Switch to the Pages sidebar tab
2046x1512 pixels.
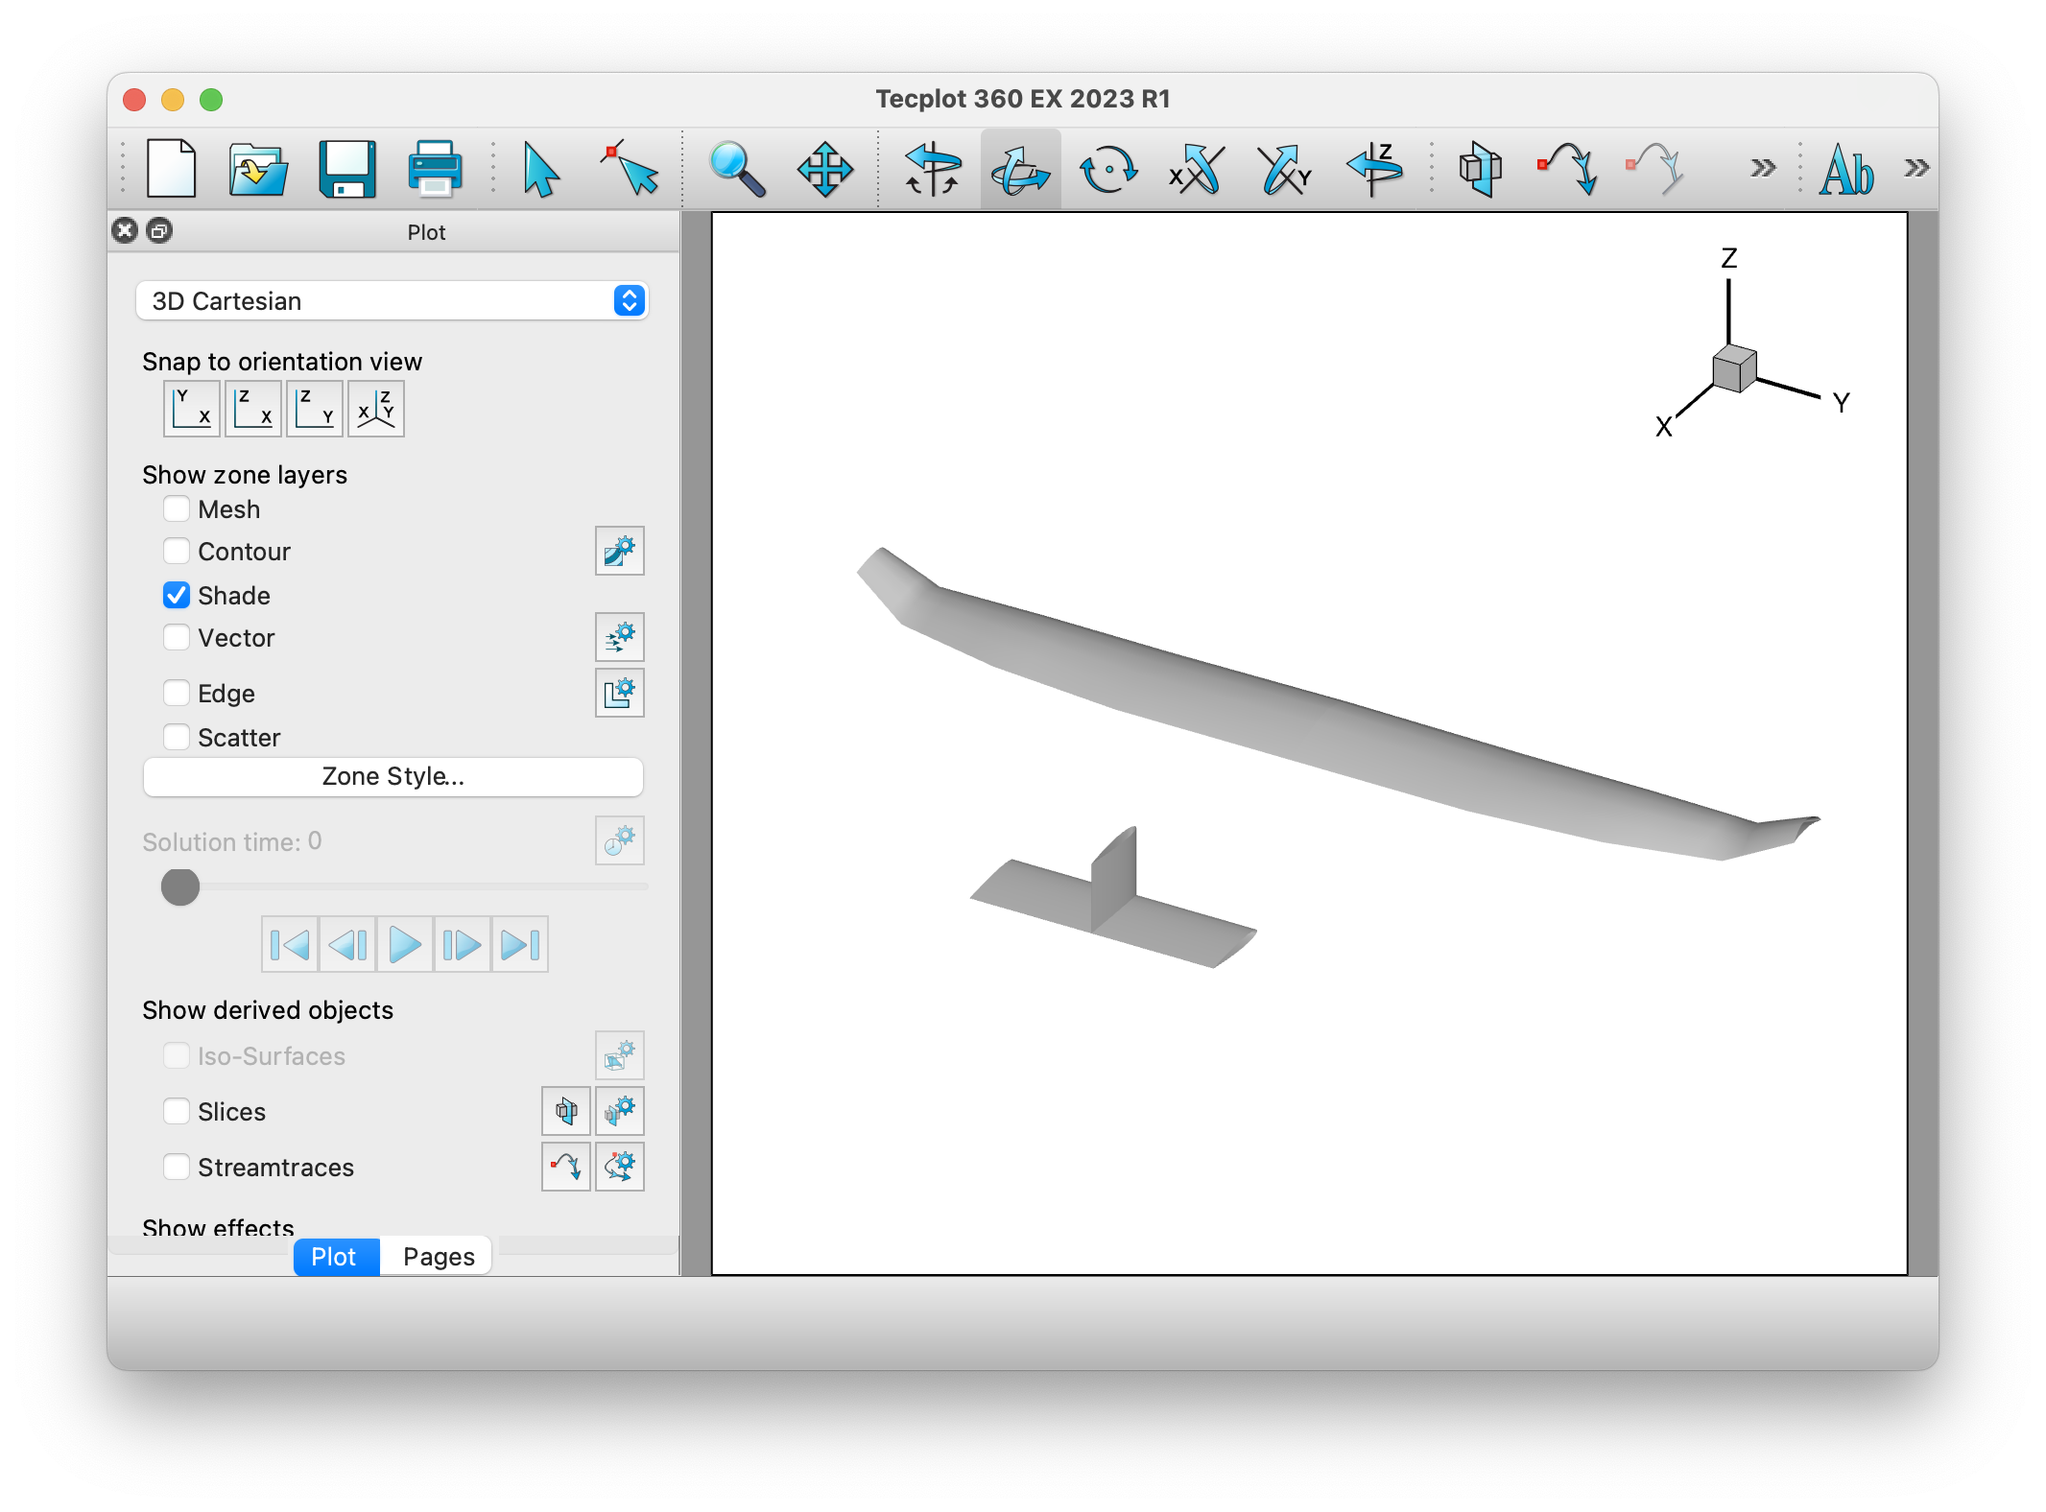(x=438, y=1257)
